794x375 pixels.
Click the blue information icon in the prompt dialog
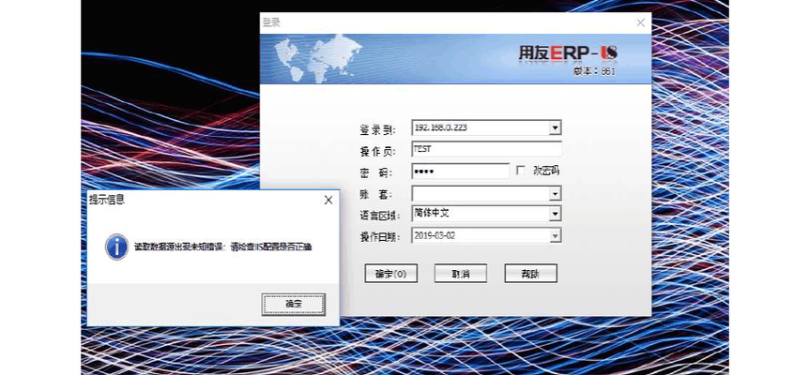tap(116, 247)
